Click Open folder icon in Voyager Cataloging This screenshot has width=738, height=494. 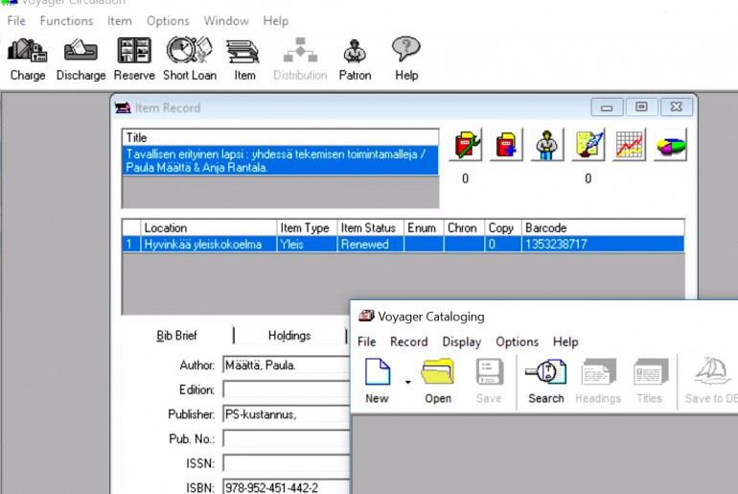[438, 372]
